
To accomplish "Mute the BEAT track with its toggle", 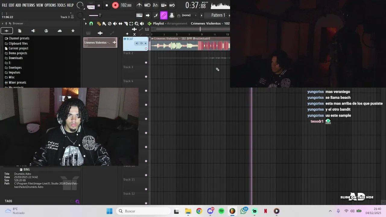I will (146, 49).
